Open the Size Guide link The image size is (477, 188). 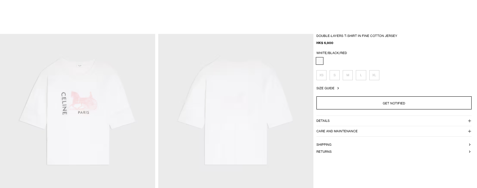pyautogui.click(x=325, y=88)
